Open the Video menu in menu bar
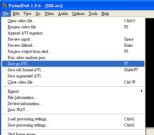The height and width of the screenshot is (135, 154). pyautogui.click(x=49, y=14)
